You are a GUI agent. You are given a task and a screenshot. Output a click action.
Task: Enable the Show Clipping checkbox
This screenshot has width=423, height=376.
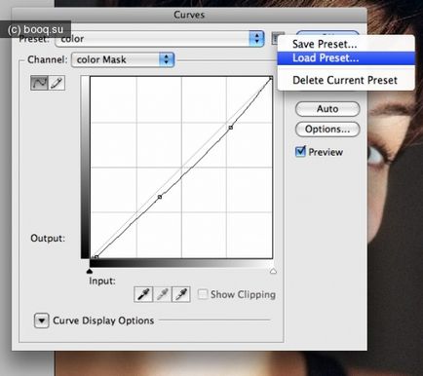(x=203, y=294)
